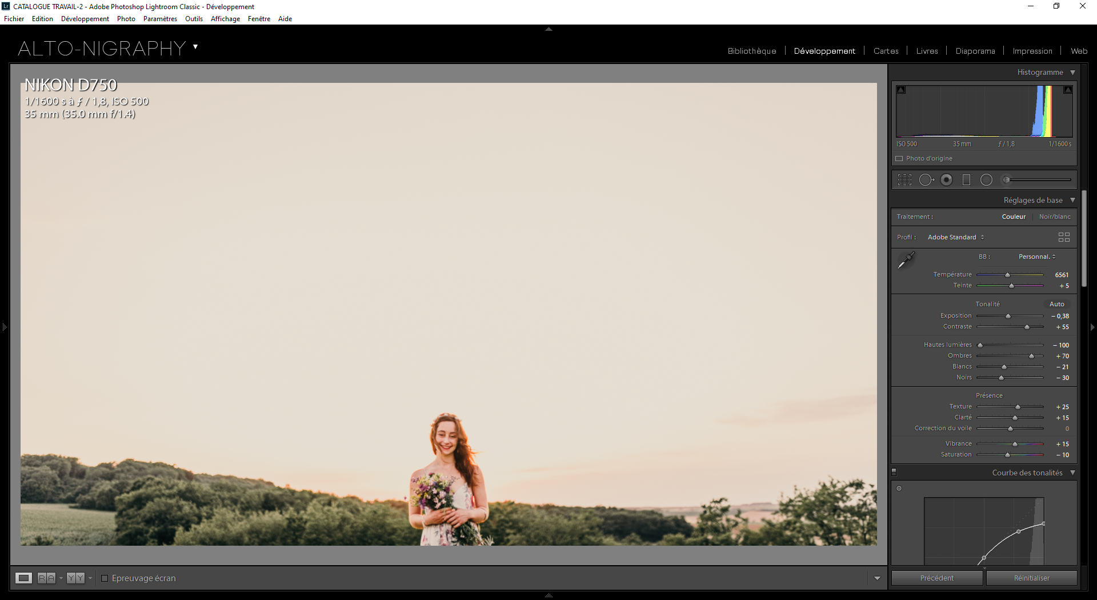Select the Adjustment Brush tool
The height and width of the screenshot is (600, 1097).
tap(1006, 179)
